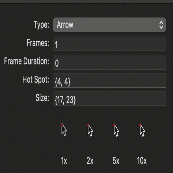This screenshot has width=173, height=173.
Task: Open the Type dropdown showing Arrow
Action: (109, 25)
